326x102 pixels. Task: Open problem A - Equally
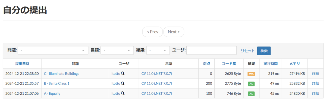[52, 93]
